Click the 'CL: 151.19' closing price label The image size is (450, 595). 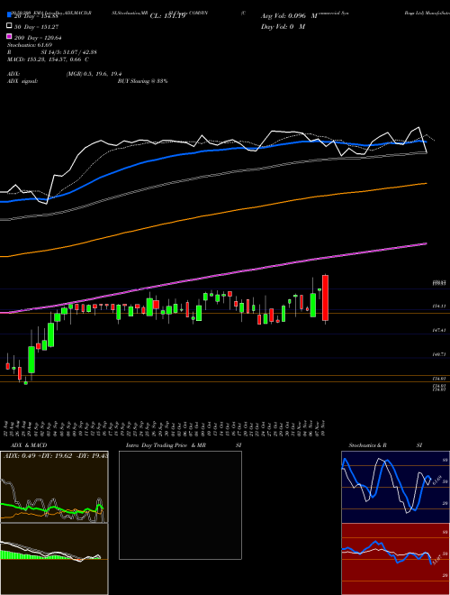(x=167, y=16)
